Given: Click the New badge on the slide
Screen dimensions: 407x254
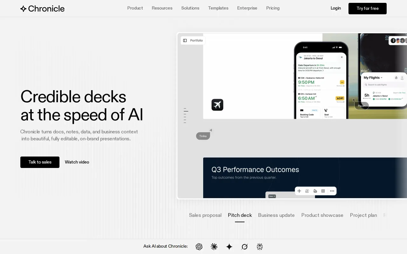Looking at the screenshot, I should pos(272,196).
